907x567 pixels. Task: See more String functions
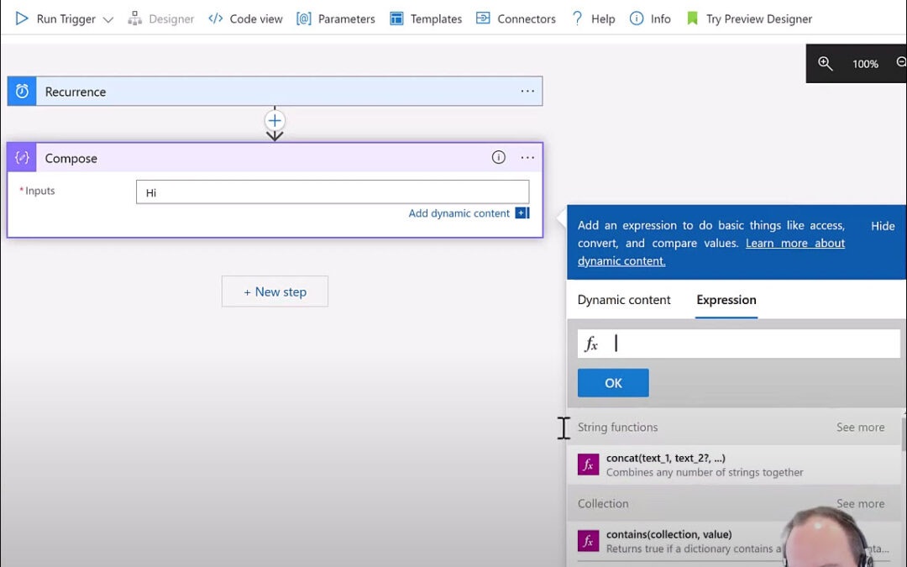click(860, 427)
